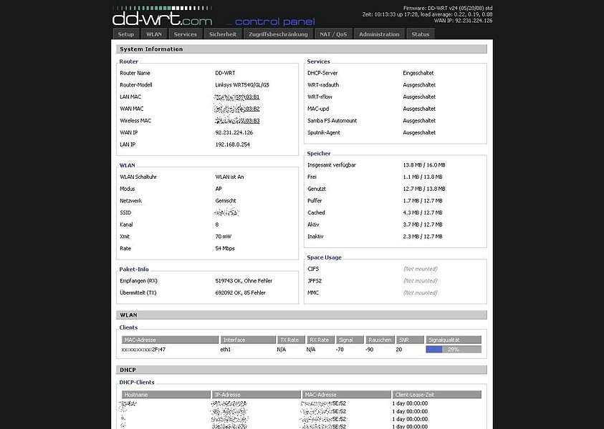Select the Zugriffsbeschränkung tab
Image resolution: width=604 pixels, height=429 pixels.
[x=279, y=34]
